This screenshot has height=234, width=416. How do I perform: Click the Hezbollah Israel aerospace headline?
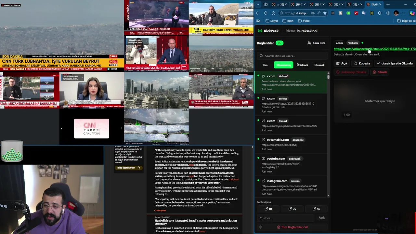pos(196,222)
